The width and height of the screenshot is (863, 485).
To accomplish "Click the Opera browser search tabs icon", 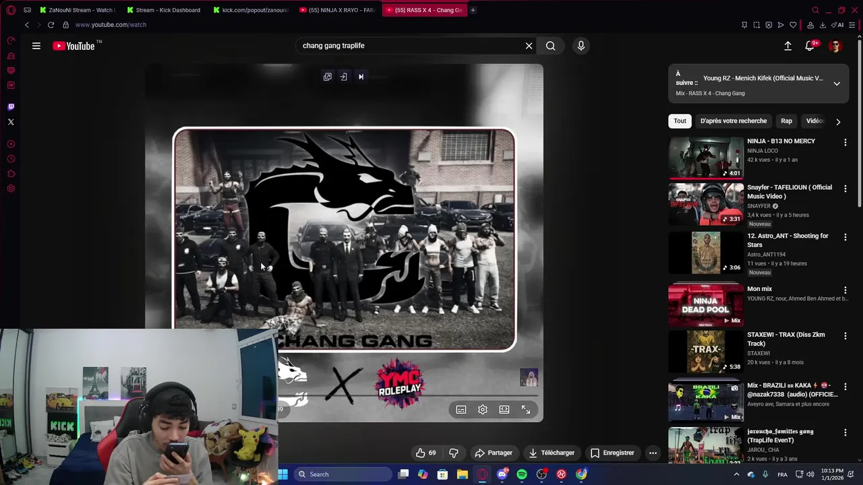I will [815, 10].
